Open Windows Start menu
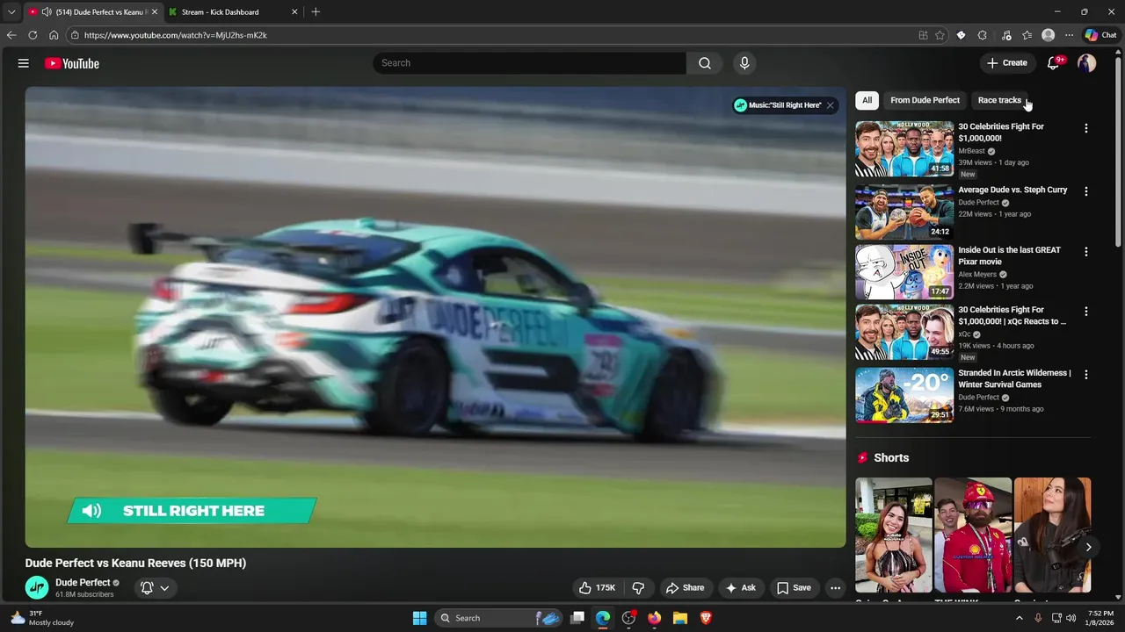Viewport: 1125px width, 632px height. (420, 618)
